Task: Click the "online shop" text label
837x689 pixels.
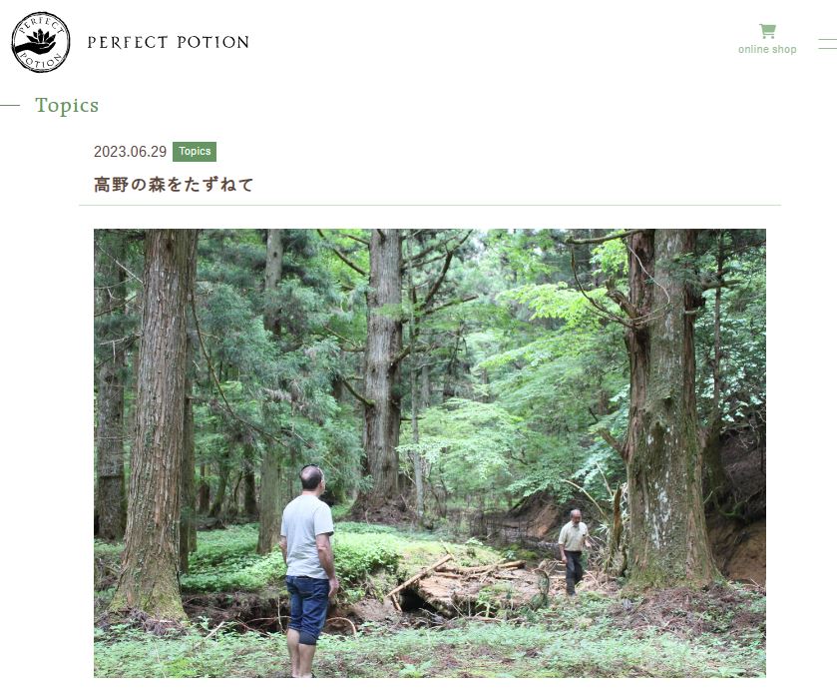Action: 767,49
